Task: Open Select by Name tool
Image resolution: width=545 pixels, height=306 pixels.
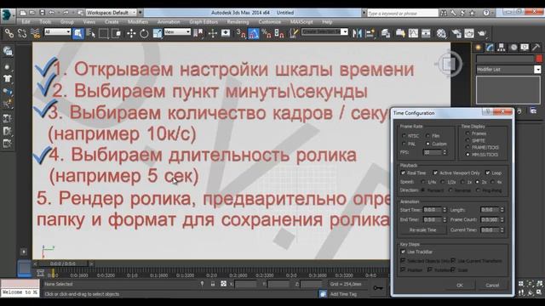Action: click(91, 33)
